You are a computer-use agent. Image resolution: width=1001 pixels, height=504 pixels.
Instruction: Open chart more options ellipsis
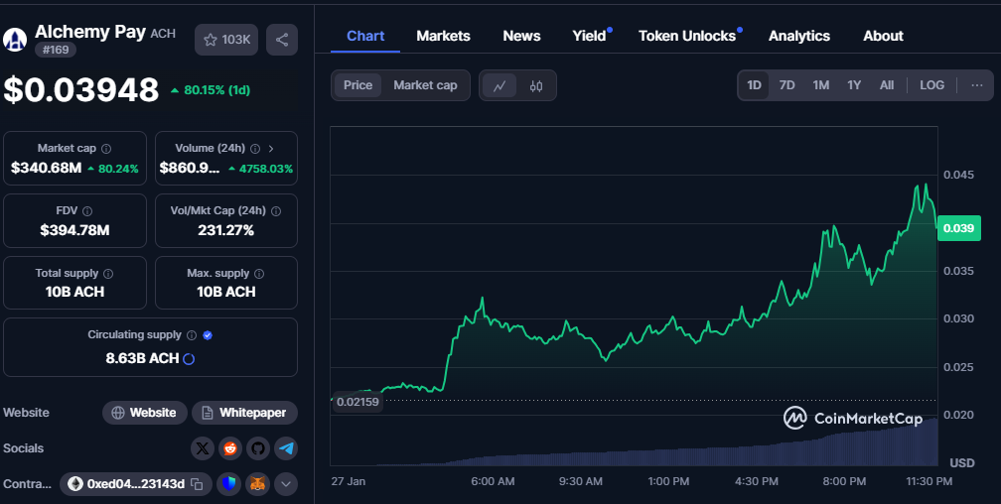pos(977,85)
